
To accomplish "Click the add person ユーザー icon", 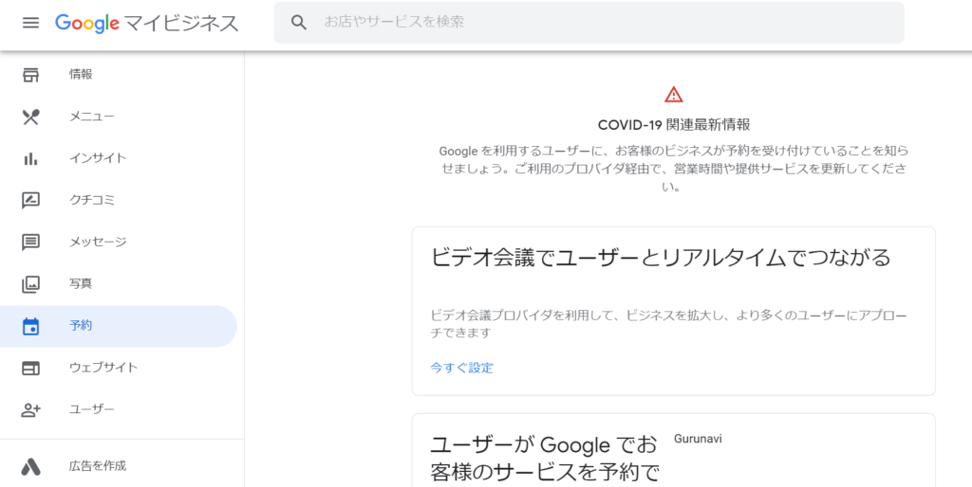I will tap(30, 409).
